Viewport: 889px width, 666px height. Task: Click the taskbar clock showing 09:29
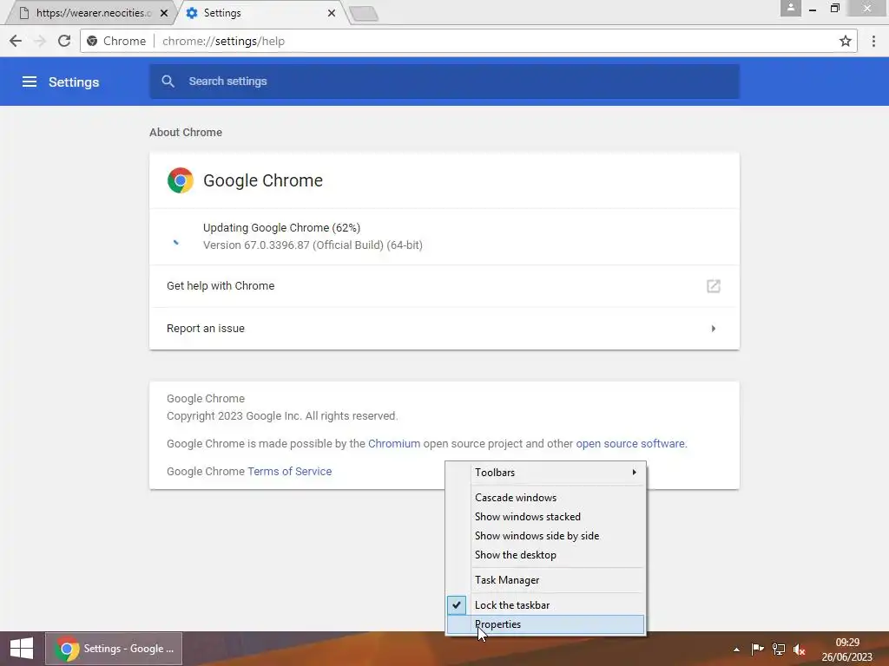tap(847, 650)
